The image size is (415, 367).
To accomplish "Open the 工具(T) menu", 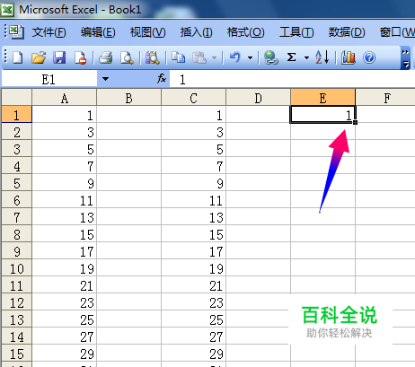I will [x=296, y=32].
